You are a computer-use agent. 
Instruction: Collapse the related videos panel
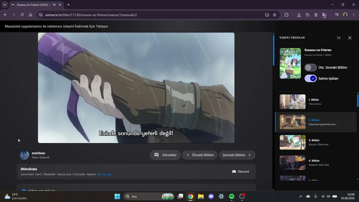pos(339,38)
